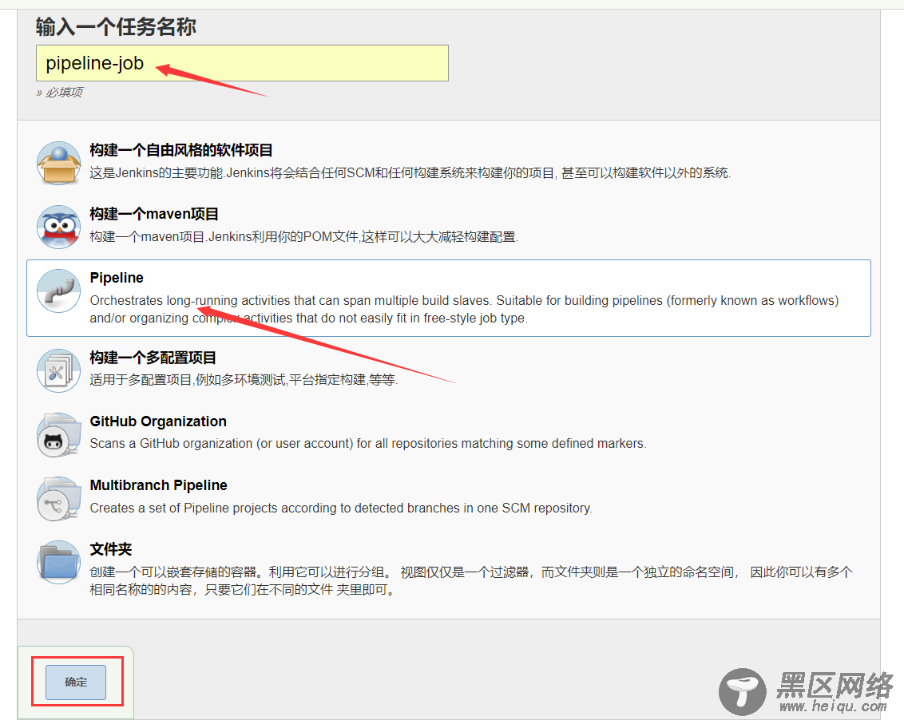Screen dimensions: 904x720
Task: Click the maven description mentioning POM文件
Action: [303, 237]
